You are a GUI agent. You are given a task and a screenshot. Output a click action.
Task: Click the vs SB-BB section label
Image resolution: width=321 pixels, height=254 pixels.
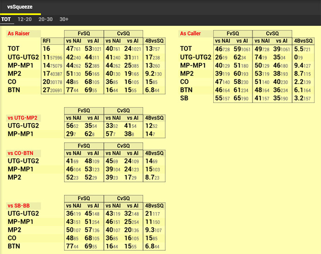(x=20, y=206)
